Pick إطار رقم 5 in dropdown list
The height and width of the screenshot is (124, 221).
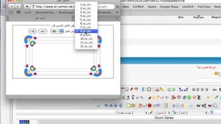click(x=86, y=20)
